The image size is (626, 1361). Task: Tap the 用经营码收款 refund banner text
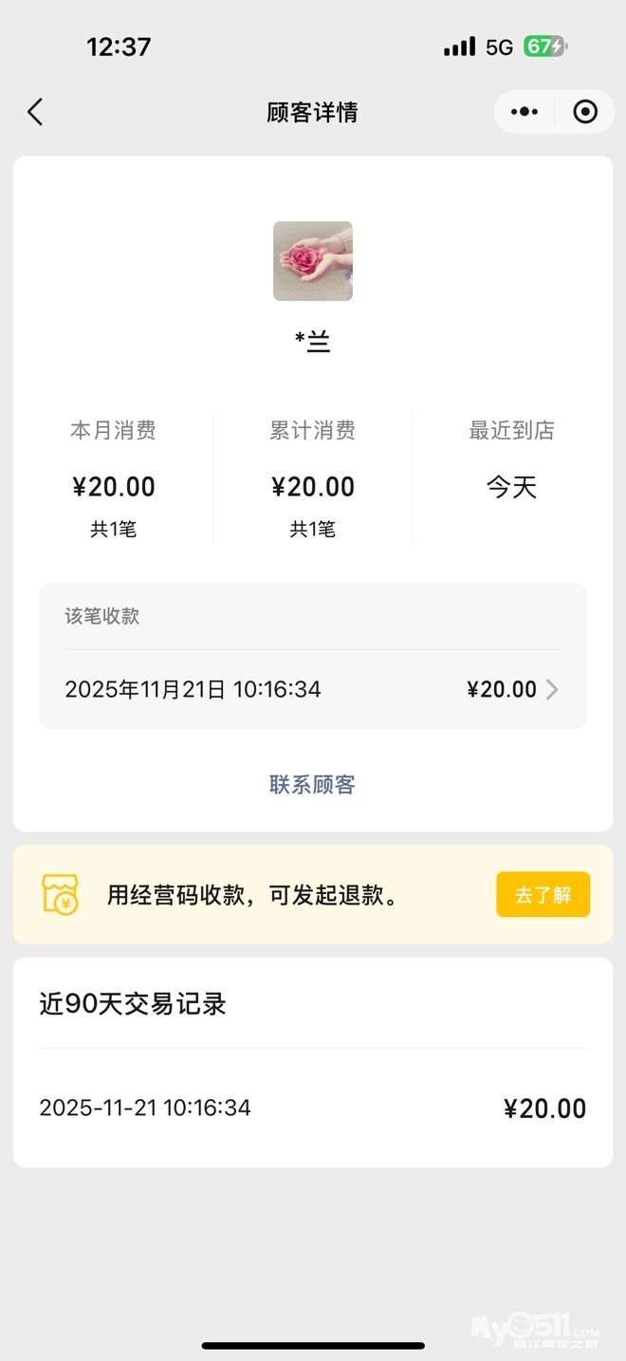coord(252,895)
